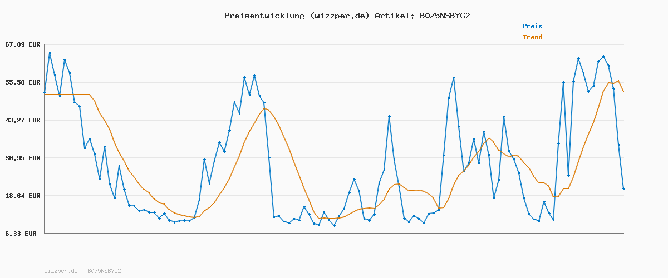Click the 55.58 EUR axis label

[23, 82]
